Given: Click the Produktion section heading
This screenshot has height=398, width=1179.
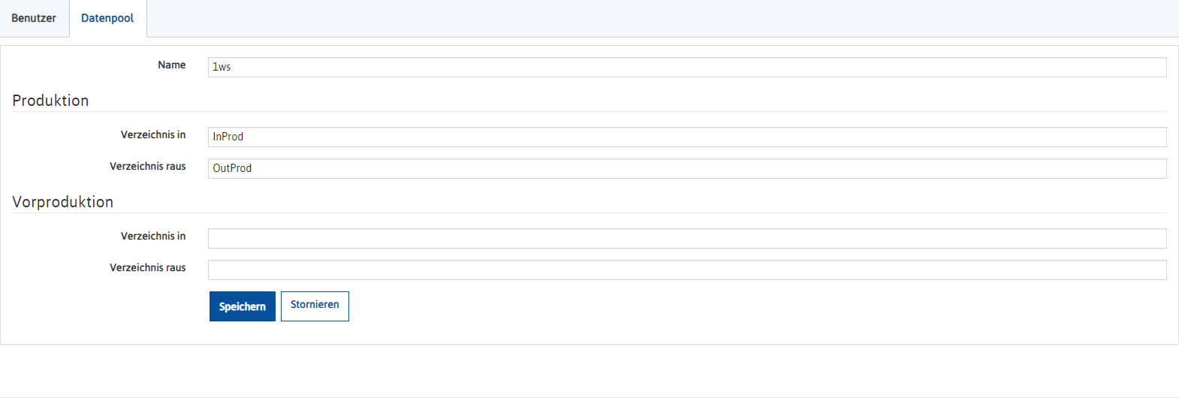Looking at the screenshot, I should pyautogui.click(x=50, y=101).
